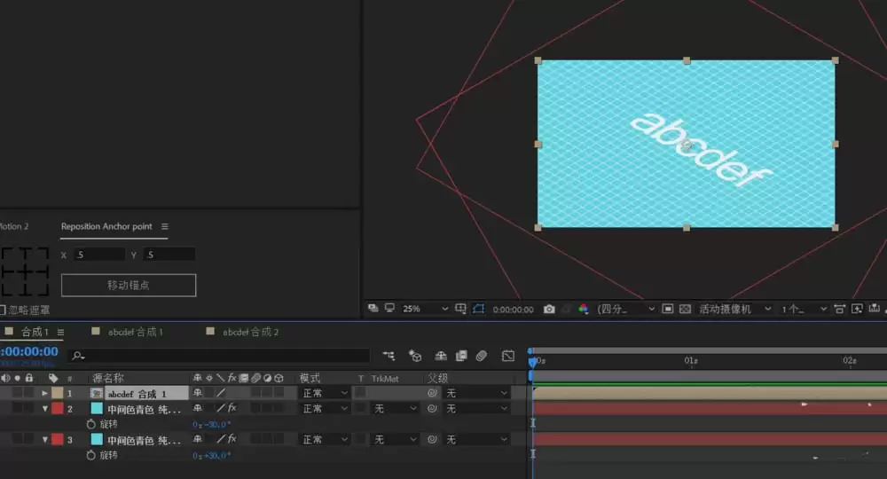
Task: Open the 活动摄像机 camera view dropdown
Action: (734, 309)
